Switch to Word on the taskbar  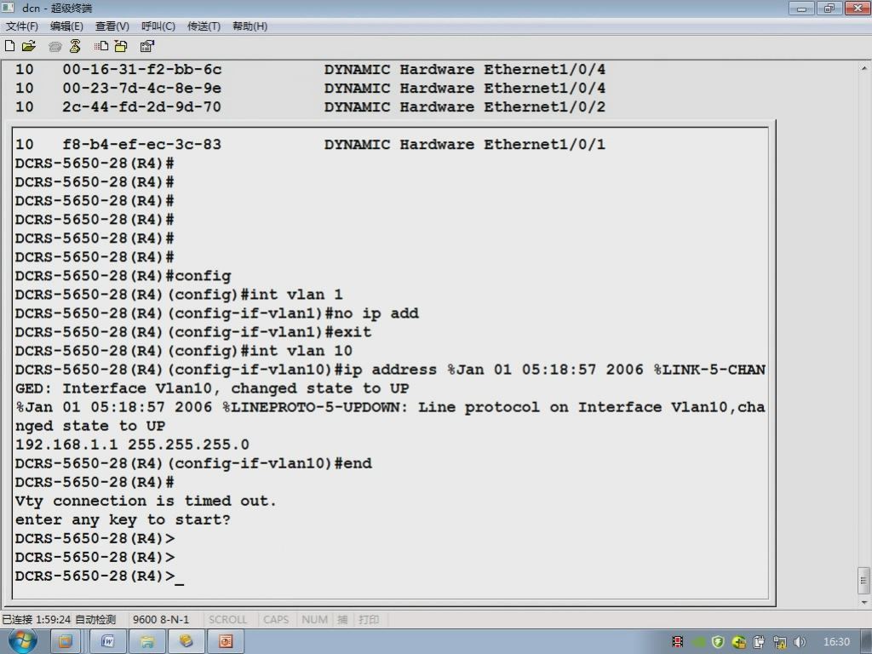point(108,642)
